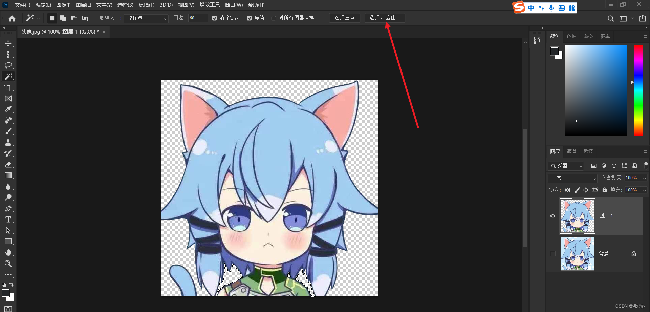The image size is (650, 312).
Task: Pick a color in the blue color field
Action: click(596, 90)
